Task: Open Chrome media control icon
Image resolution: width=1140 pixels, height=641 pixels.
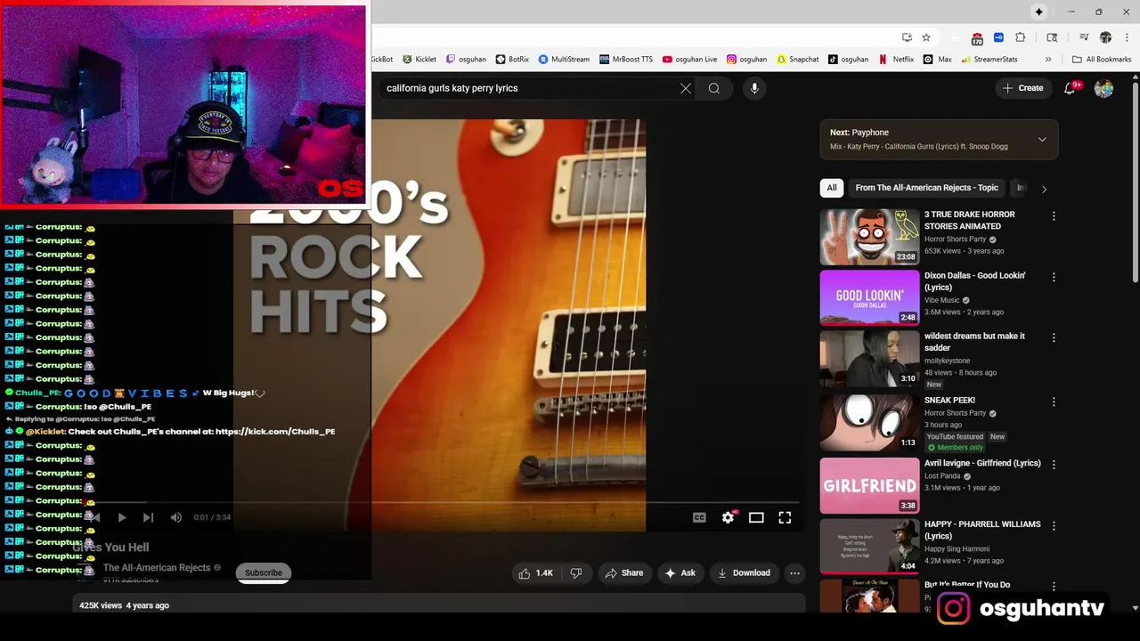Action: coord(1084,37)
